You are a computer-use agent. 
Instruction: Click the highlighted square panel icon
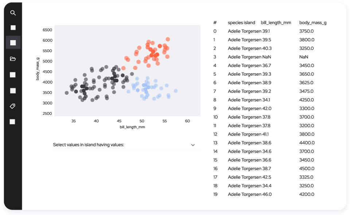point(13,42)
